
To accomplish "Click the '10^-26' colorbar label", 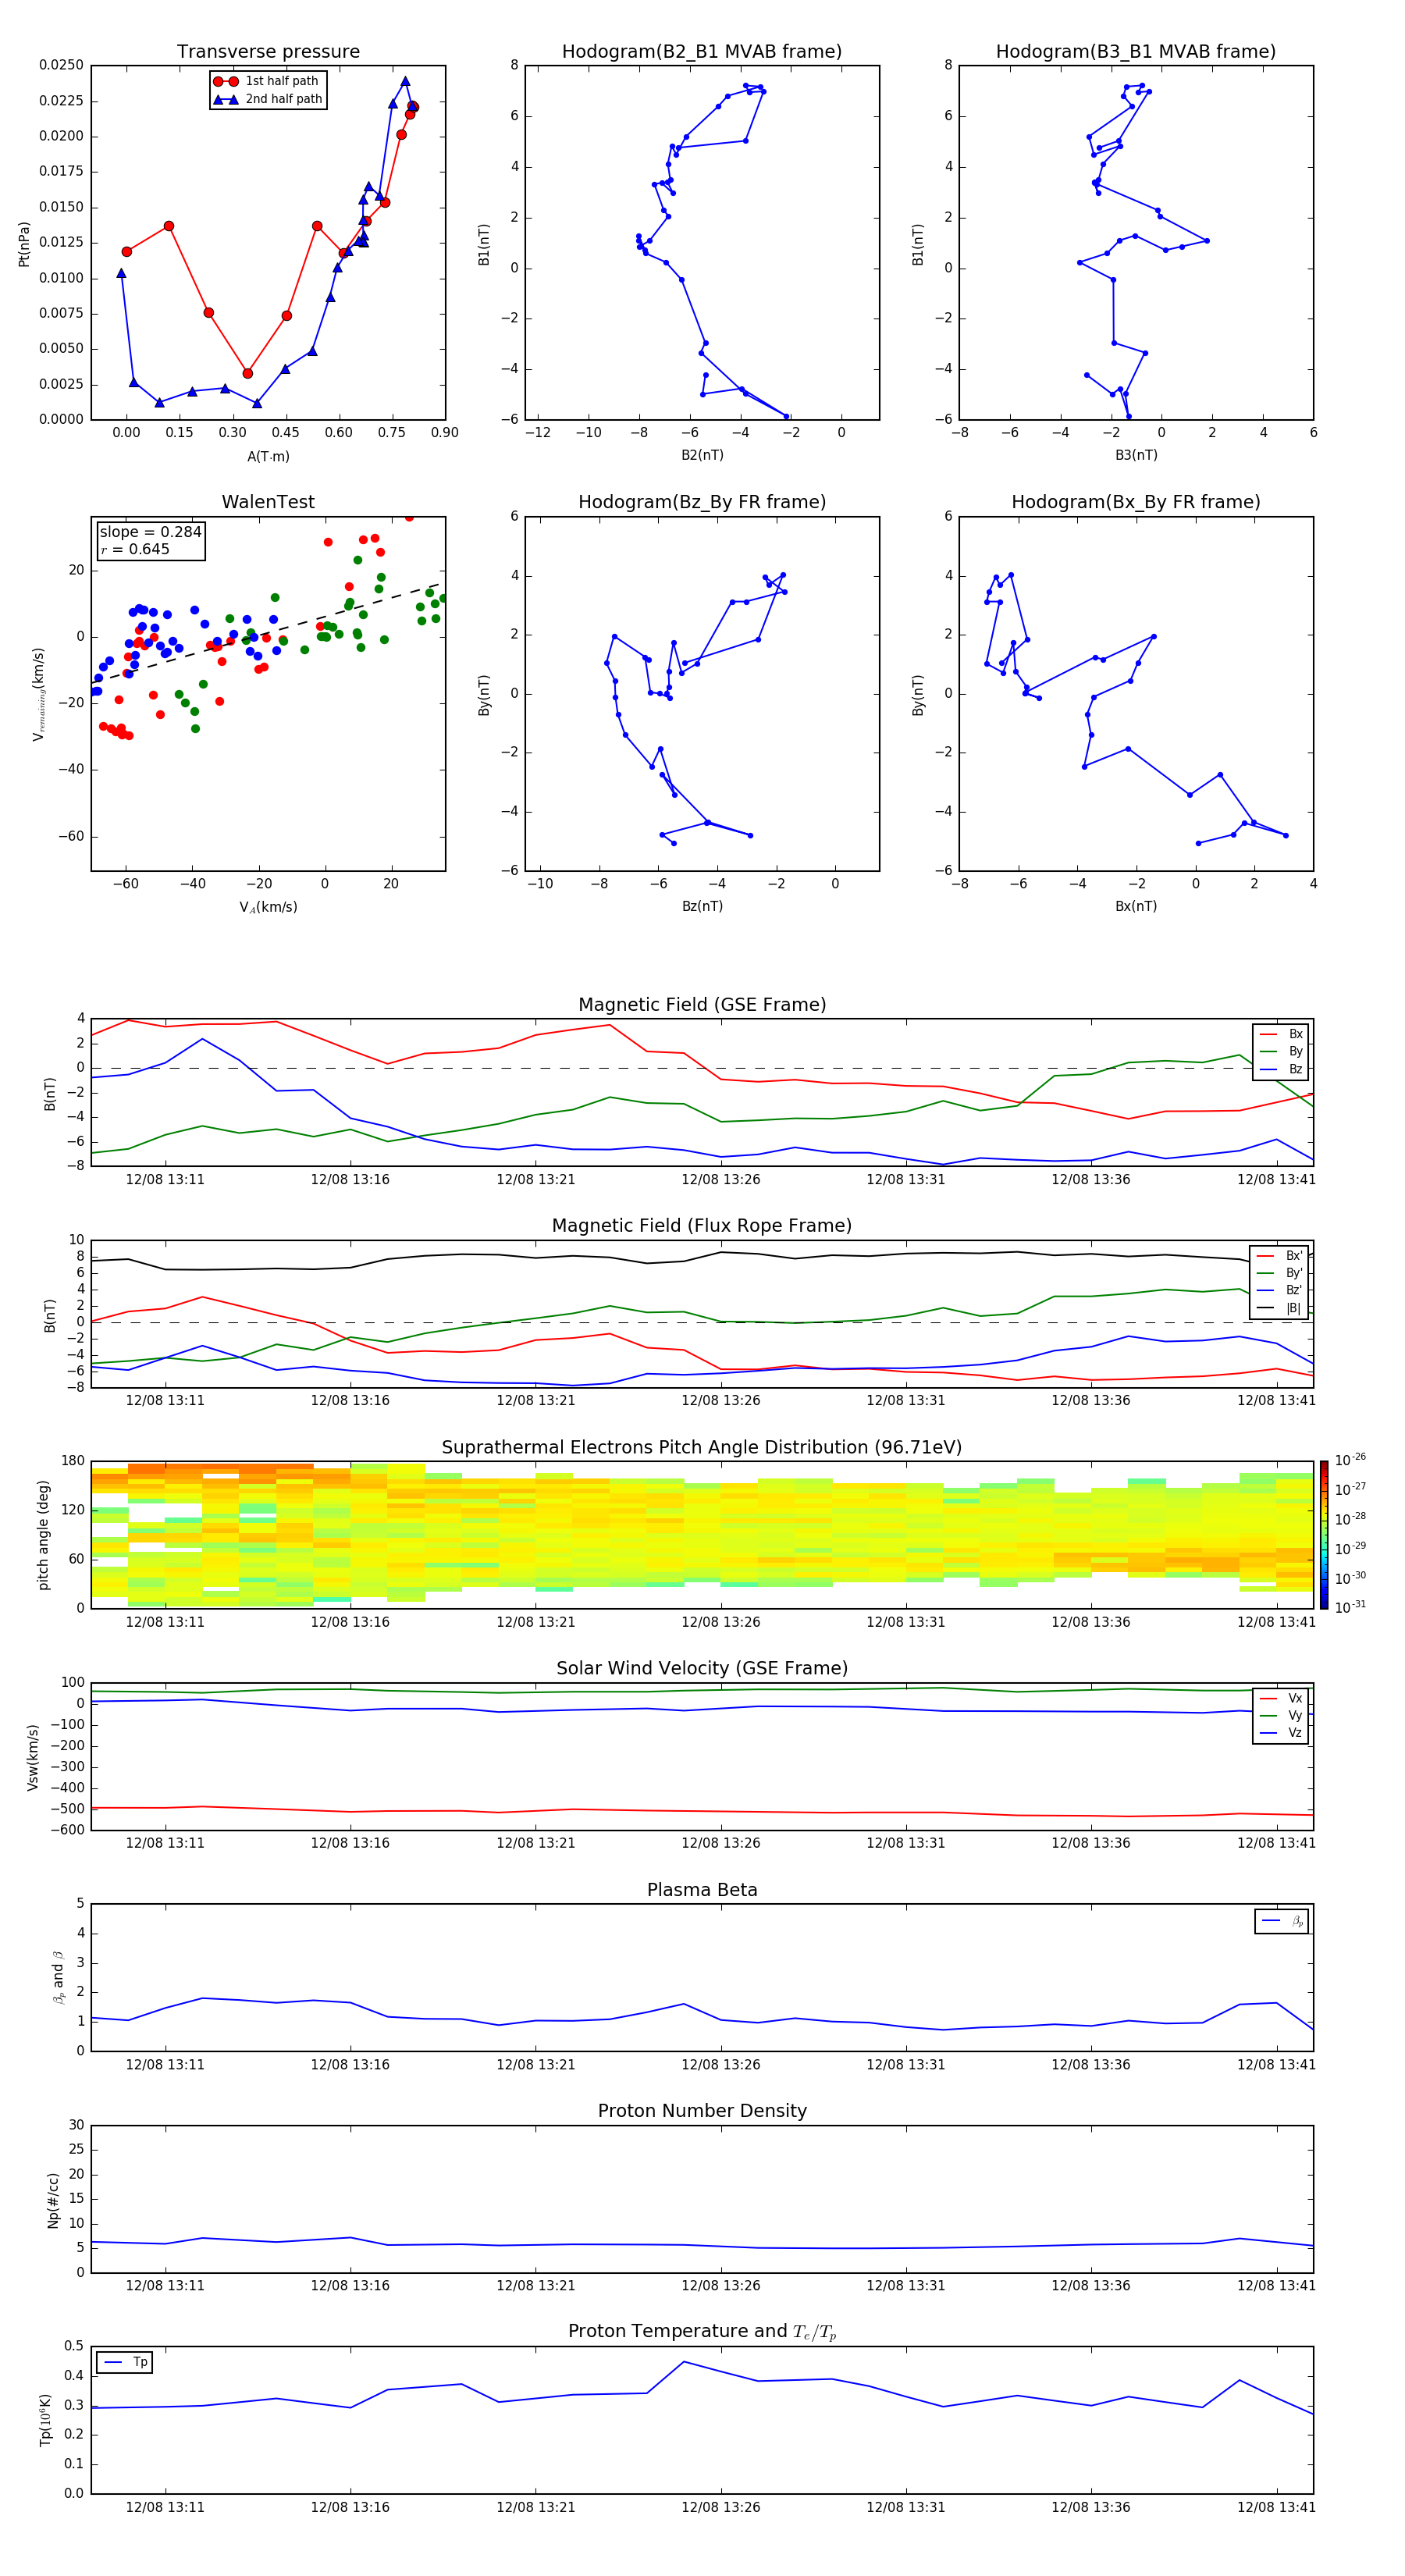I will pyautogui.click(x=1350, y=1460).
